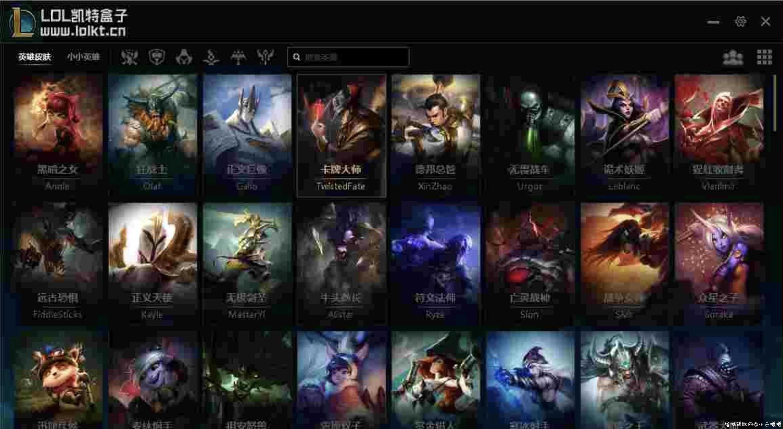Viewport: 783px width, 429px height.
Task: Select the Annie champion card
Action: coord(58,135)
